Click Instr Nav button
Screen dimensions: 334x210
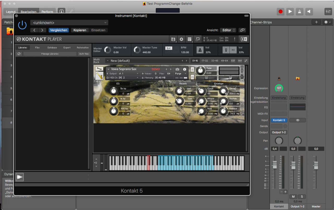tap(83, 54)
